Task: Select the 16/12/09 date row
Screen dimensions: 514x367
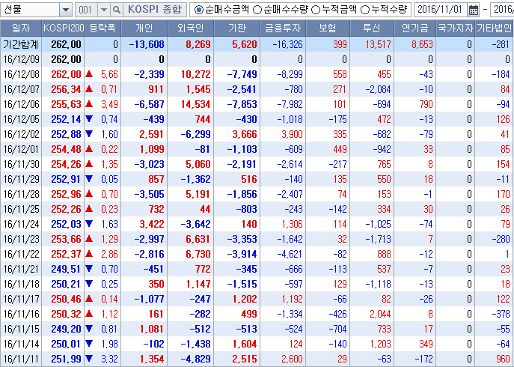Action: pyautogui.click(x=257, y=59)
